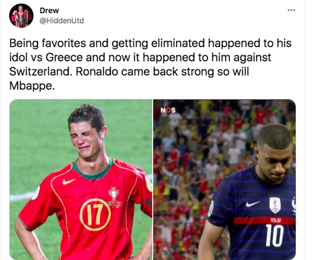
Task: Click the word Mbappe in the tweet
Action: (32, 86)
